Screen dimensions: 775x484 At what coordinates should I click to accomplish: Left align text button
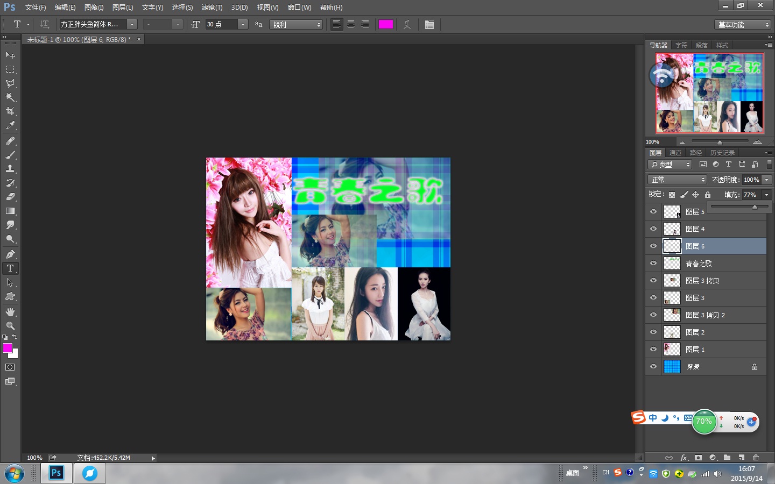337,24
